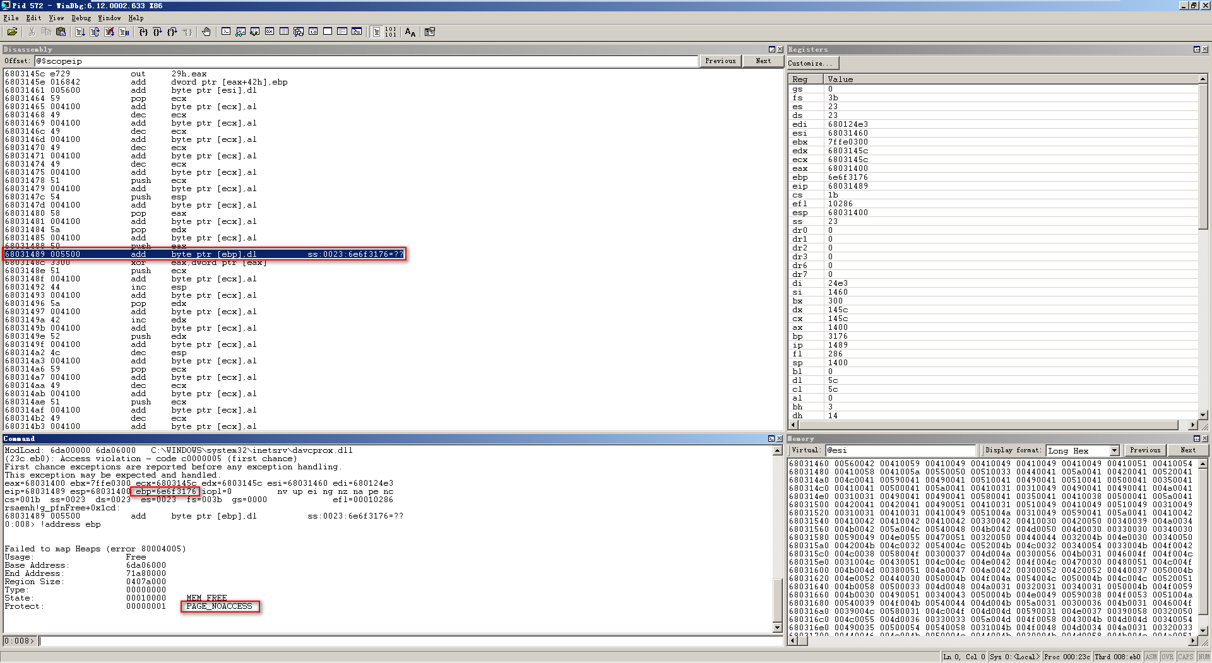Open the Memory window toolbar icon
This screenshot has width=1212, height=663.
click(x=284, y=32)
